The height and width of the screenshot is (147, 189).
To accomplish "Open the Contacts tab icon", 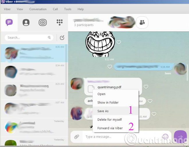I will click(26, 22).
